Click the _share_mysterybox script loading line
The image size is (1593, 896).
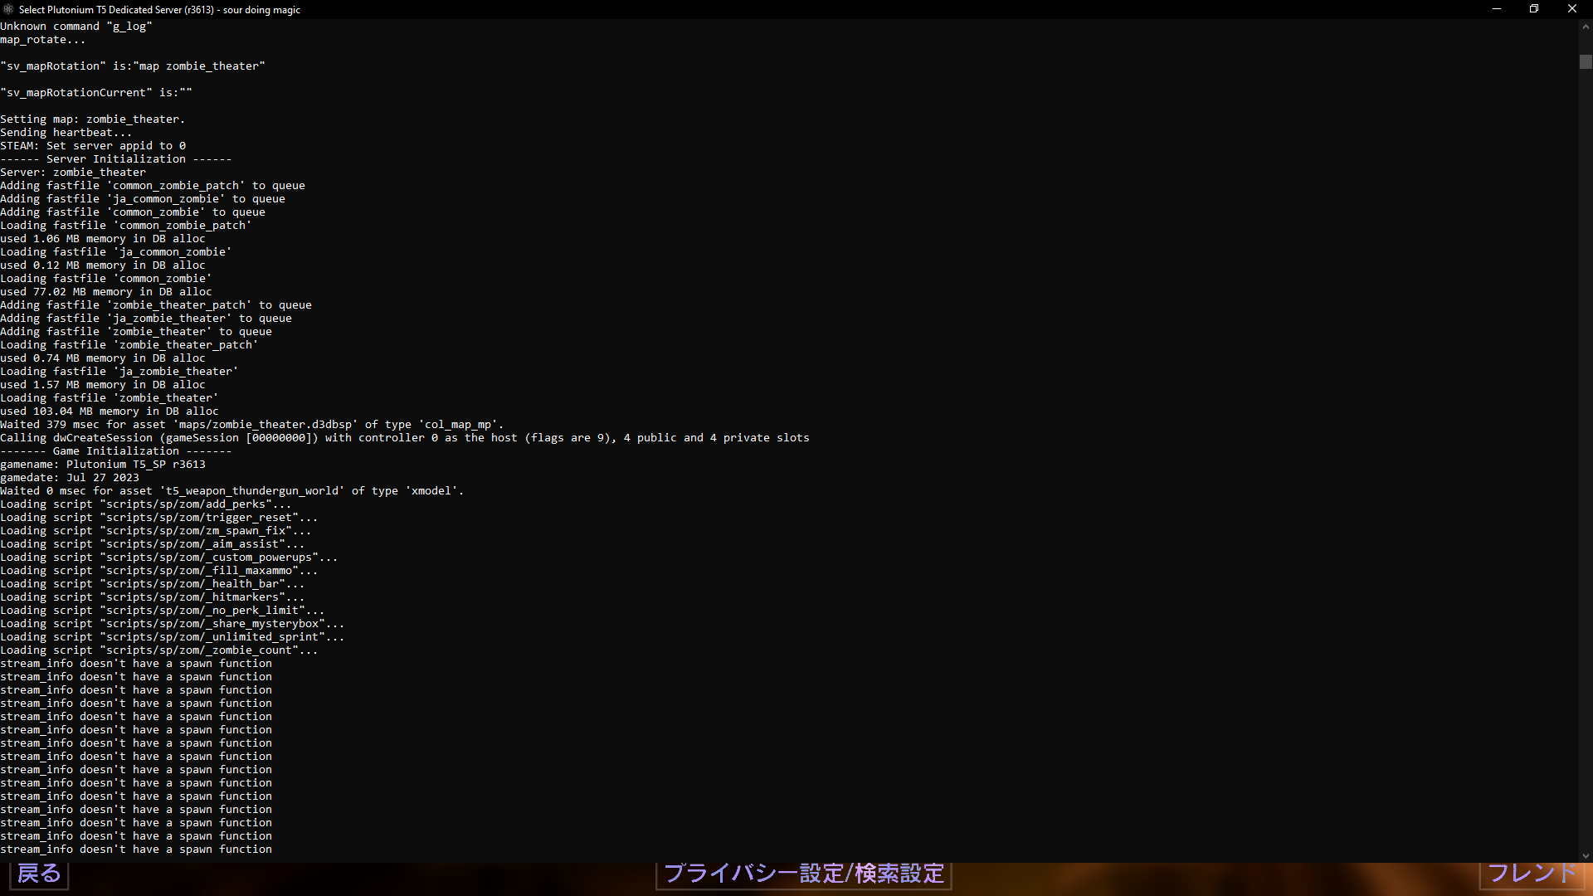[173, 624]
